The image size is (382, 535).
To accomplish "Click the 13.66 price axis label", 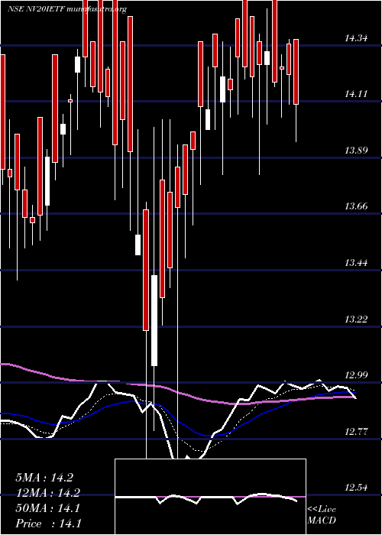I will tap(356, 206).
